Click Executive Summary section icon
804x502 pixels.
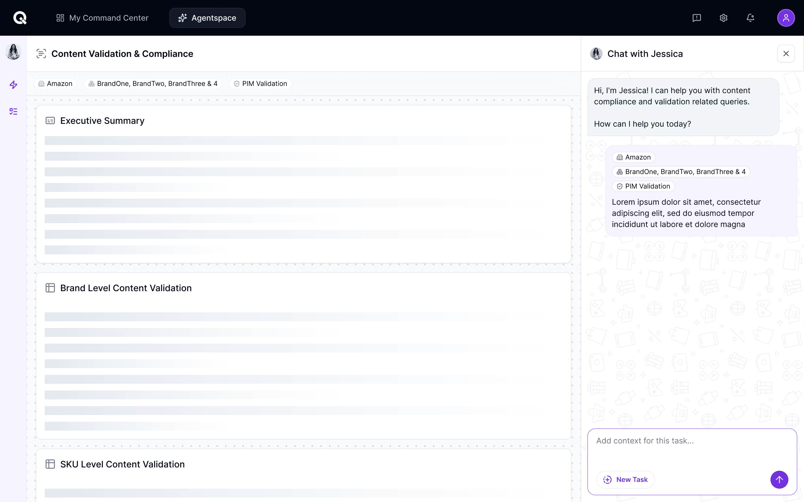point(50,121)
